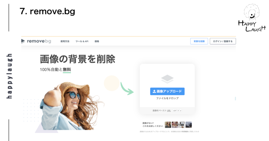Click the remove.bg logo icon
Screen dimensions: 269x141
[23, 41]
